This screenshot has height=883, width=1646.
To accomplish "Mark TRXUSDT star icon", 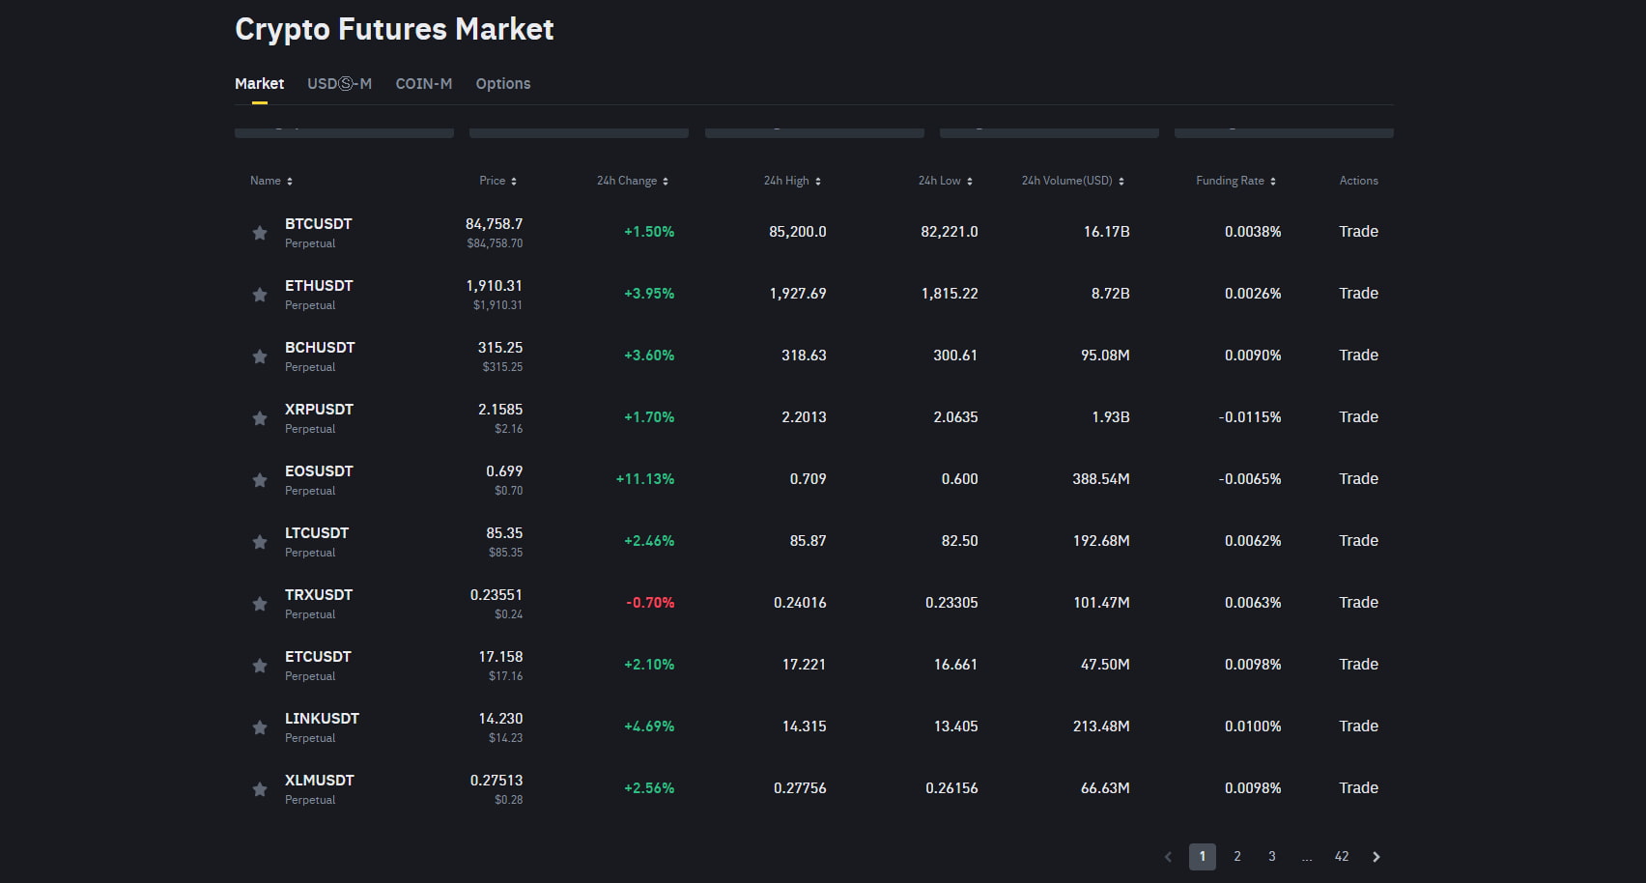I will 260,604.
